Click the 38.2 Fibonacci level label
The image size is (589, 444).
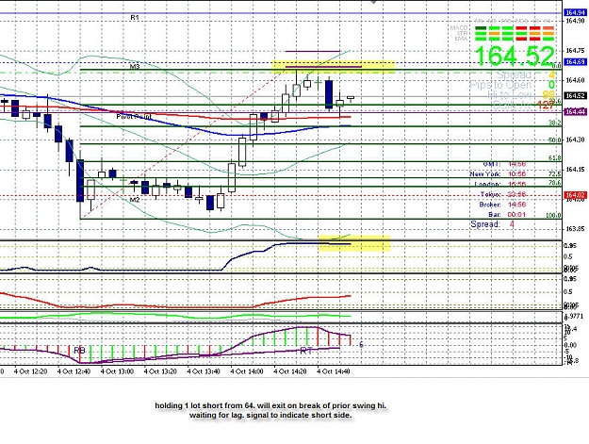[x=555, y=123]
